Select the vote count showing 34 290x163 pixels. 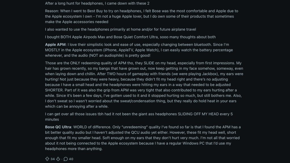point(52,159)
